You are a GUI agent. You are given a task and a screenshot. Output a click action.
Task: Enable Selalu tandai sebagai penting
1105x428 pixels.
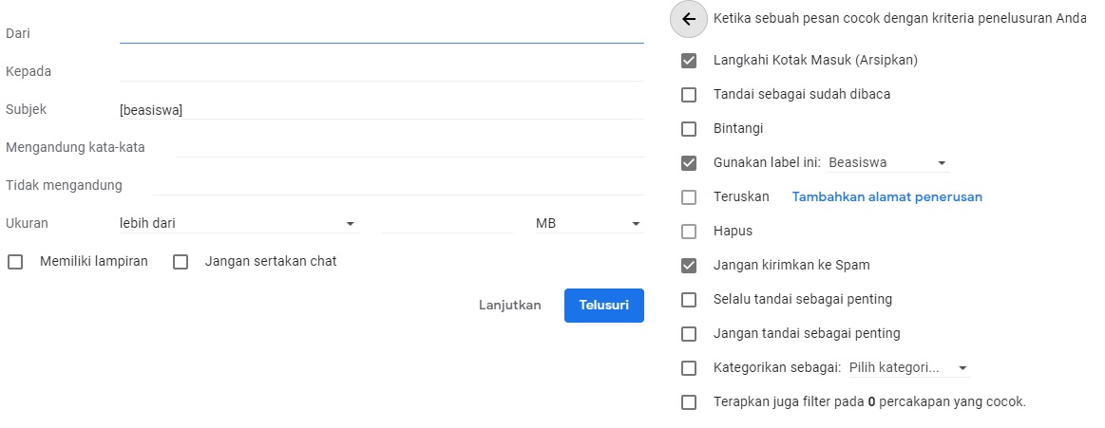click(689, 300)
